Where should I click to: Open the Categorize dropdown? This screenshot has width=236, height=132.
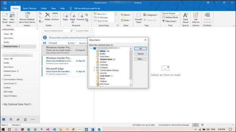tap(151, 15)
